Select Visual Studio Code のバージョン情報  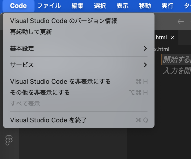pyautogui.click(x=63, y=21)
